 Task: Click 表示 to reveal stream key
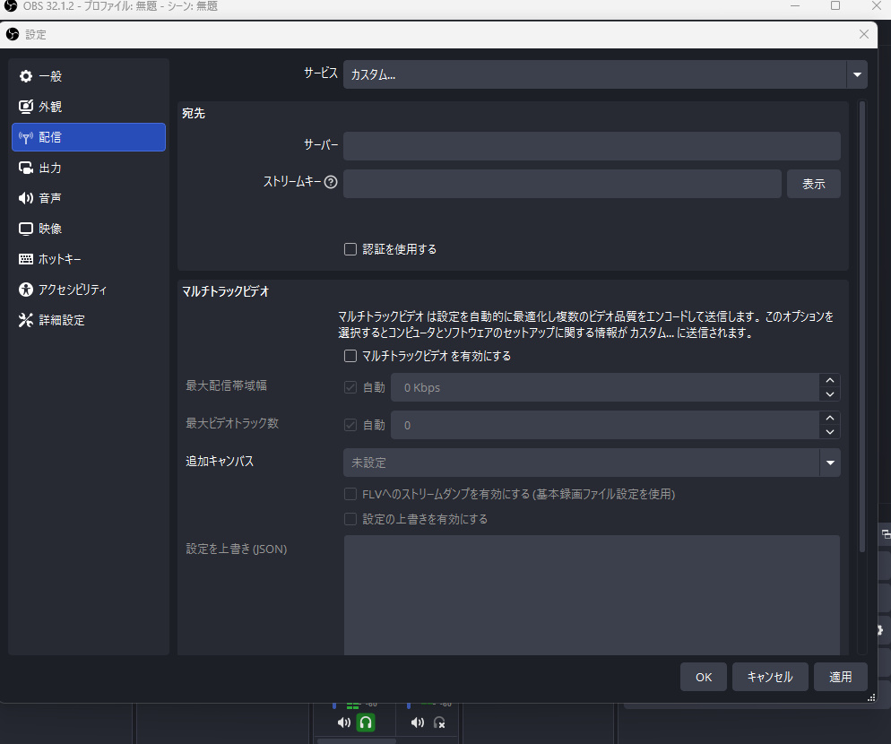point(814,184)
